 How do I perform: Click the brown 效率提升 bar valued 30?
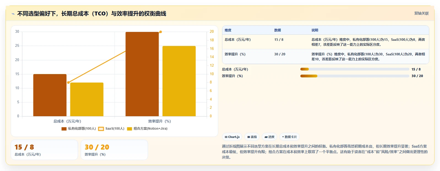click(x=142, y=74)
